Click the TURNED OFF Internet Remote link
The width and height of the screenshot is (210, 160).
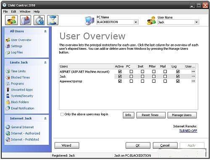(188, 131)
